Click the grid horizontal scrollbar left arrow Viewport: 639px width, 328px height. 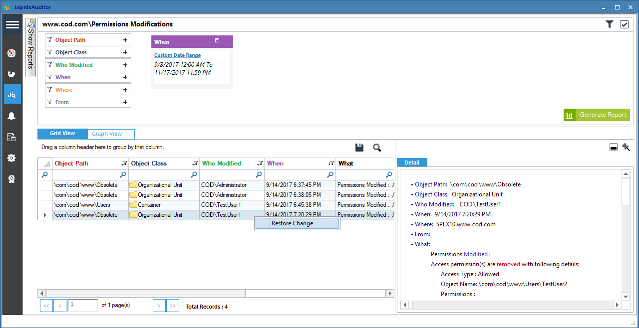[42, 294]
